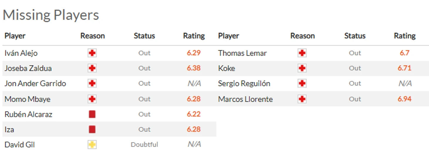
Task: Click the left table Rating column header
Action: point(194,36)
